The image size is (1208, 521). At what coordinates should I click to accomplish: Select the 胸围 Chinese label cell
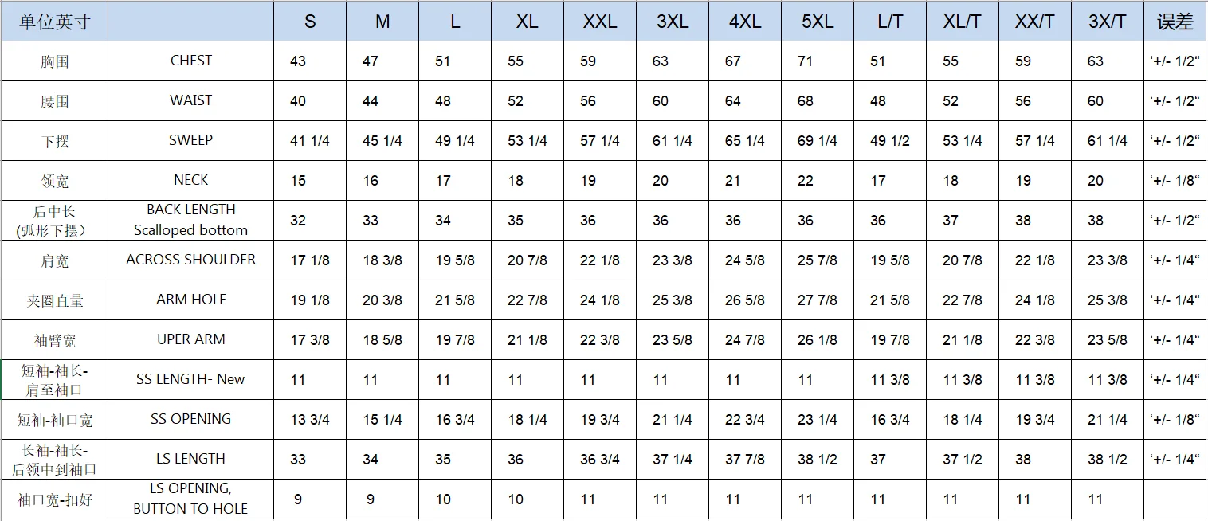[x=54, y=61]
